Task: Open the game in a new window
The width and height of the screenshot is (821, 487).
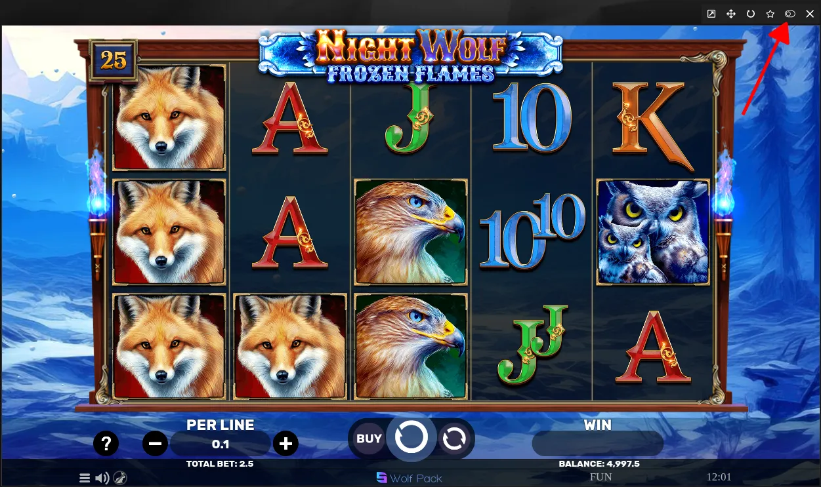Action: click(711, 14)
